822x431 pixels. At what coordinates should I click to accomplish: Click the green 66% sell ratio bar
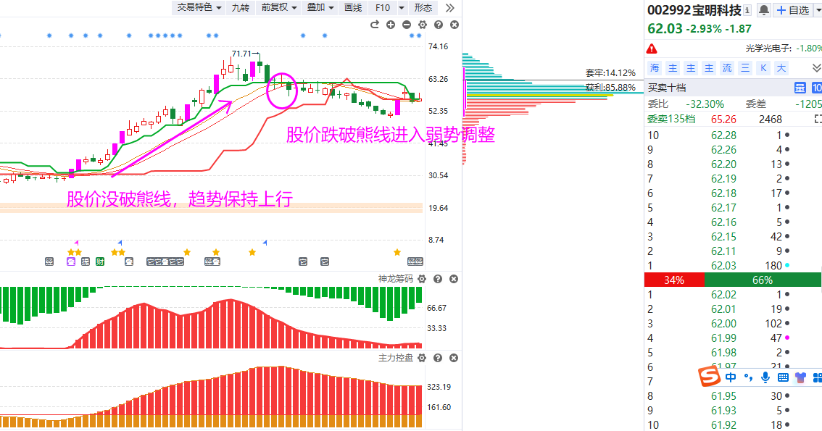coord(763,280)
